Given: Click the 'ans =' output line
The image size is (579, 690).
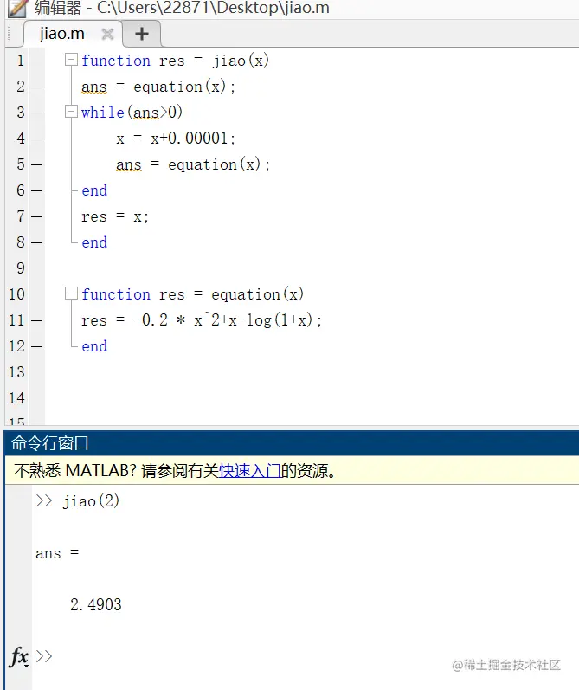Looking at the screenshot, I should click(57, 553).
